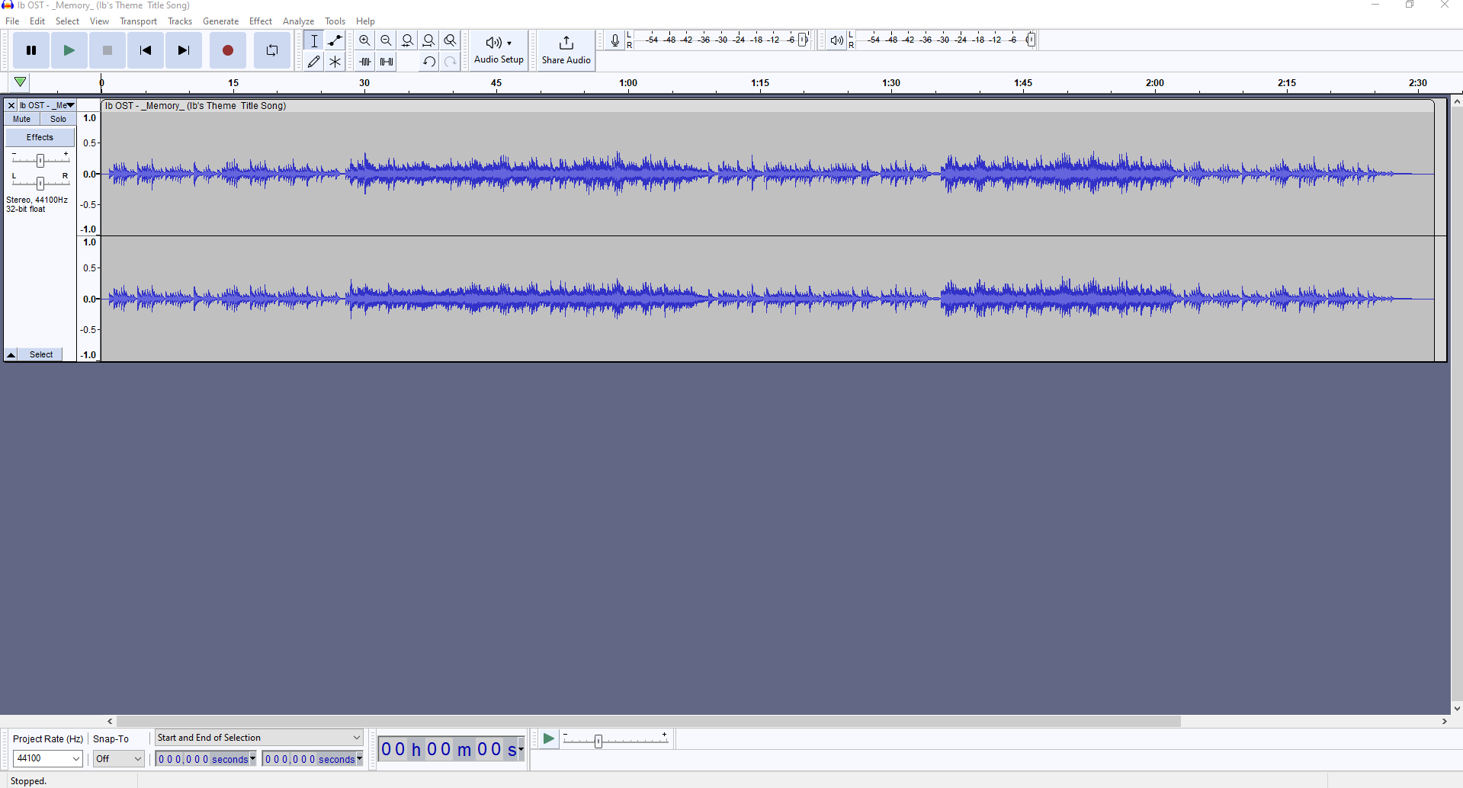The image size is (1463, 788).
Task: Trim audio outside selection icon
Action: click(x=365, y=62)
